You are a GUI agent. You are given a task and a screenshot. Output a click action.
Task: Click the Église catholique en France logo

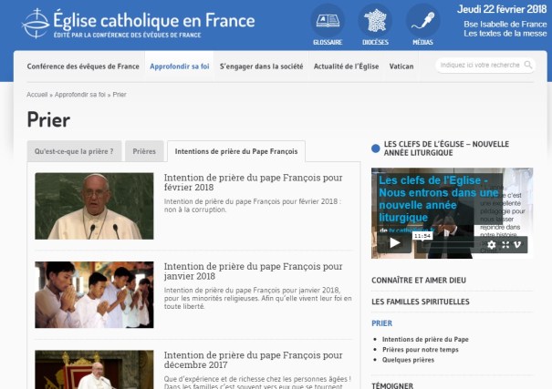click(139, 23)
